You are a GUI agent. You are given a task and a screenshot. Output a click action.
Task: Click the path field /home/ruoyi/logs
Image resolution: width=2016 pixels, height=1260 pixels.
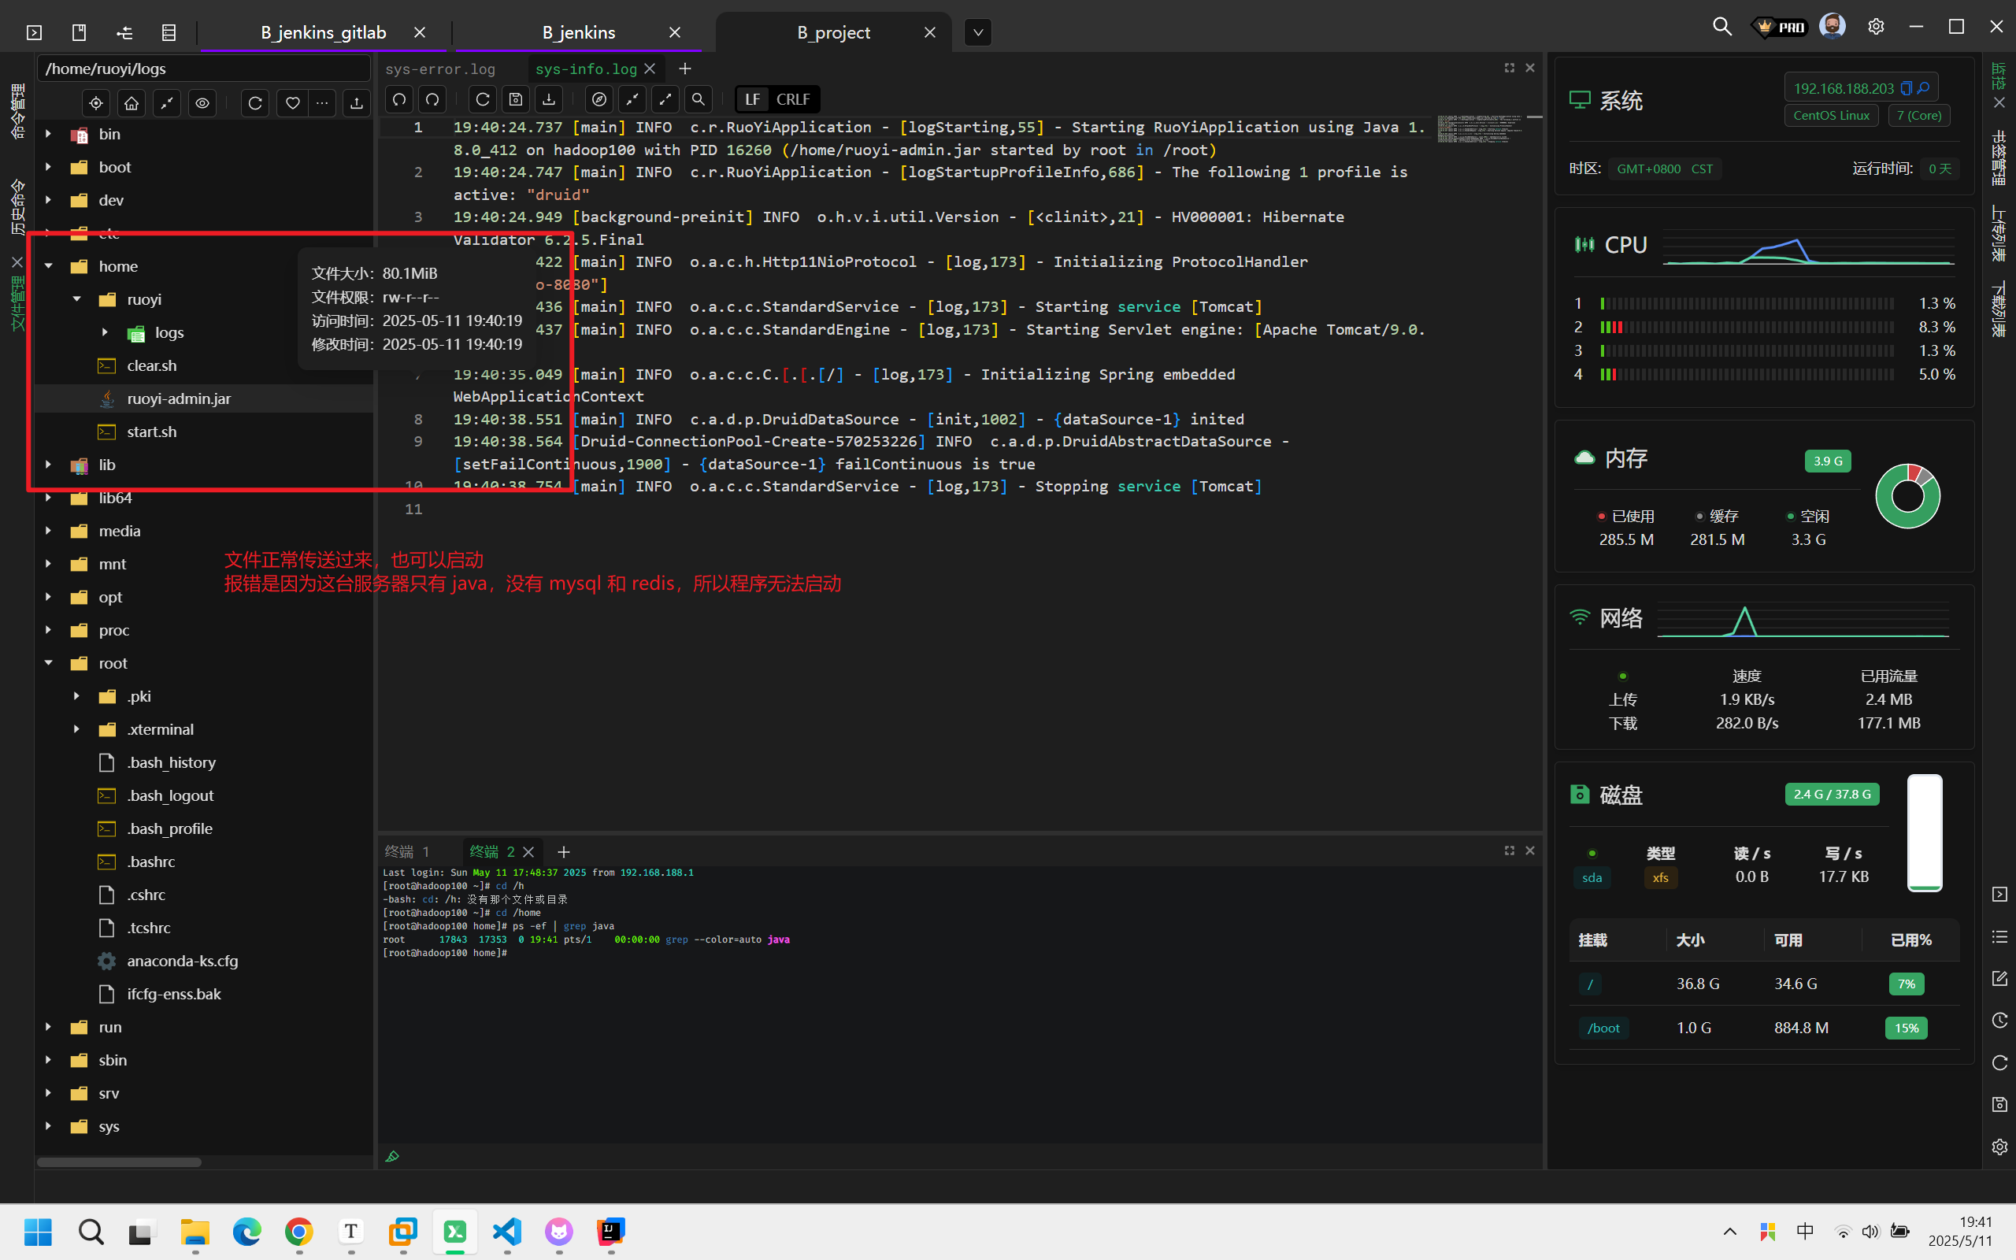(x=203, y=69)
